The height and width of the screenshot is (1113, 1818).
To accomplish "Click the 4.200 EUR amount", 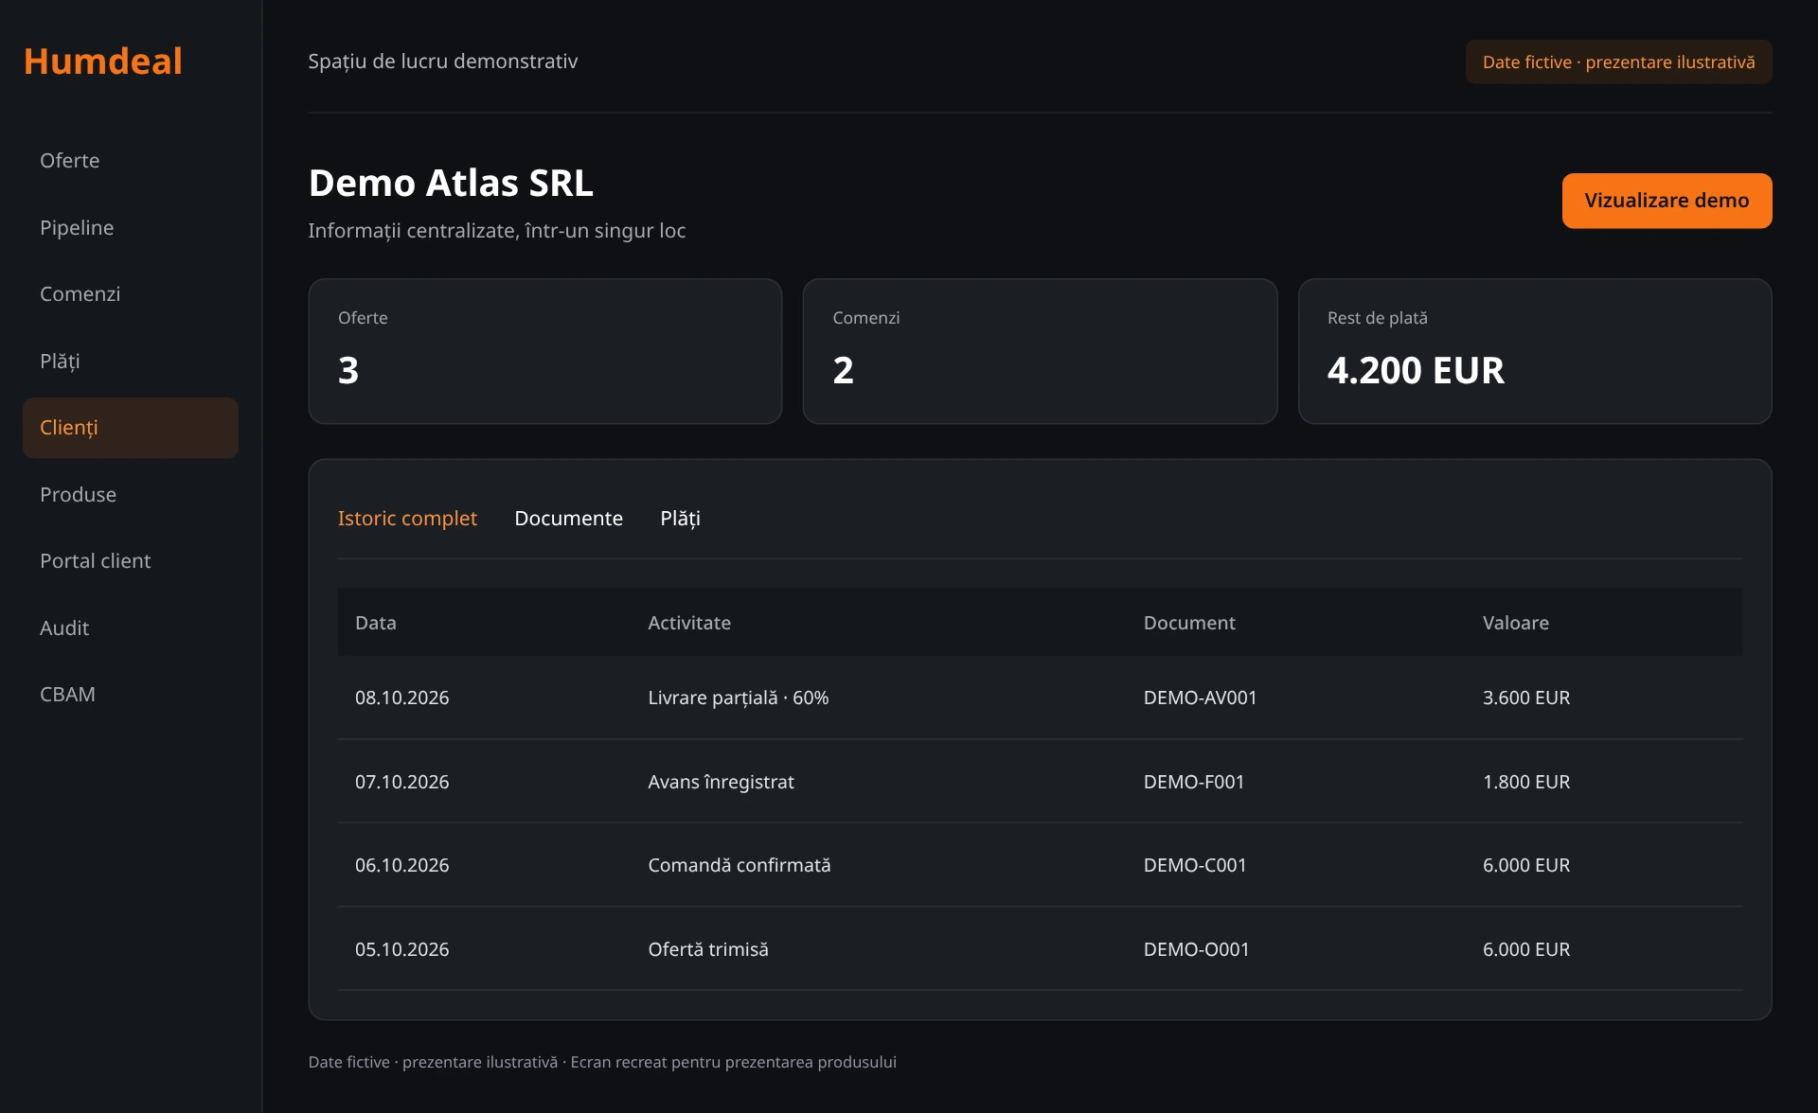I will pos(1416,370).
